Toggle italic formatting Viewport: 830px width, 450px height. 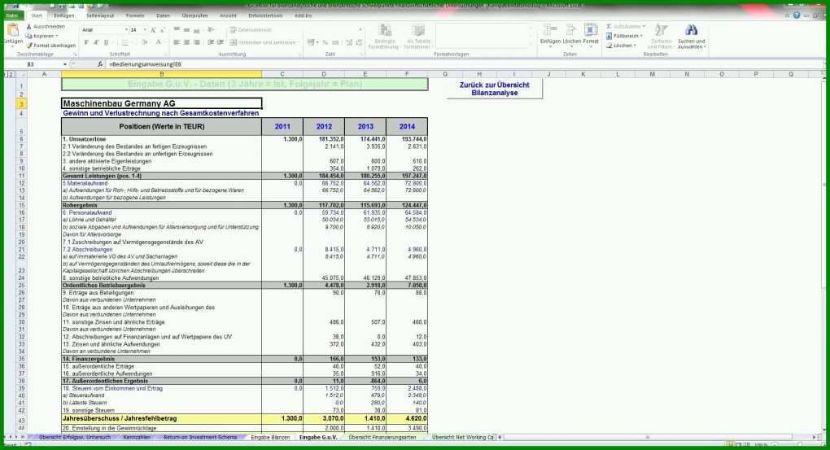pos(96,42)
